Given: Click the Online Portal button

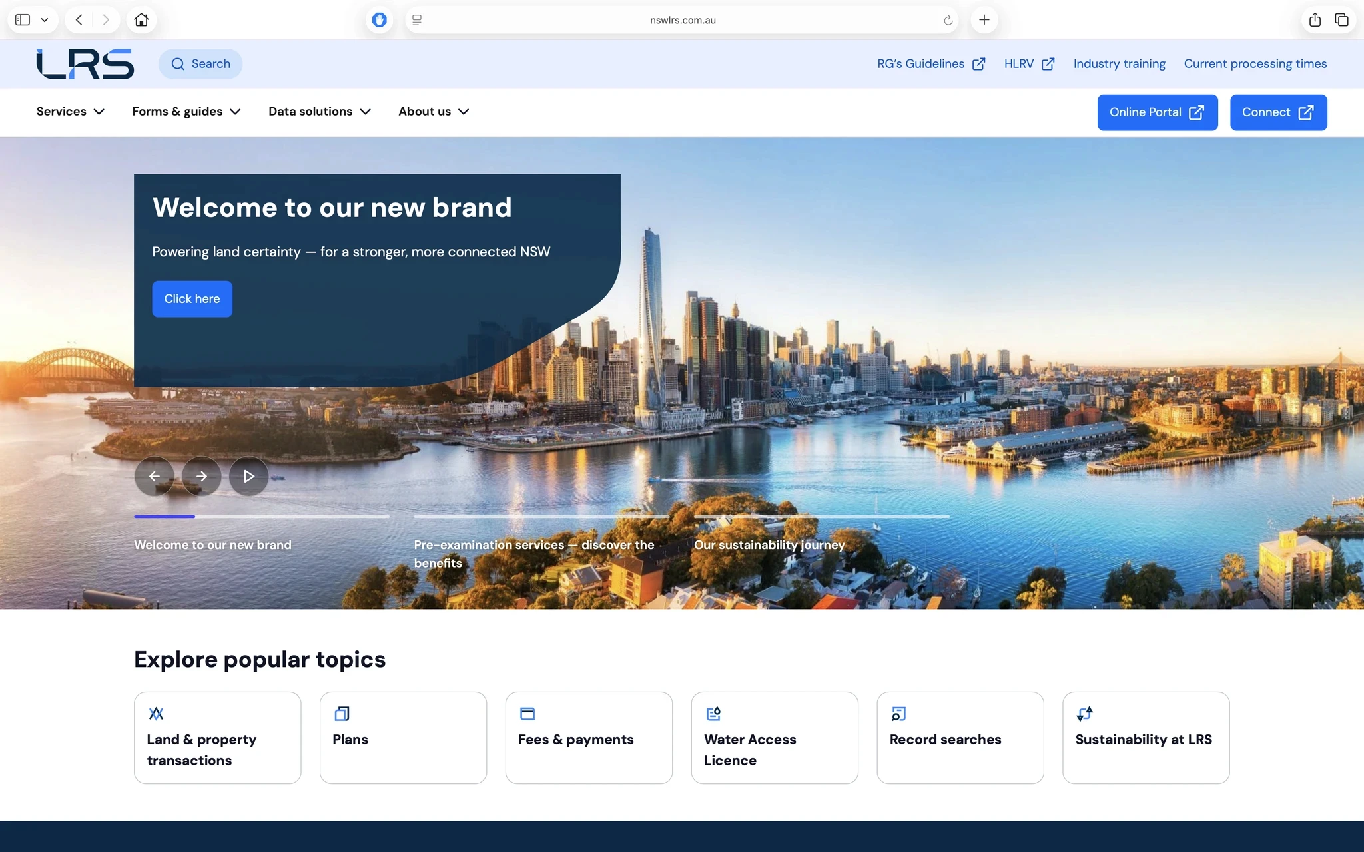Looking at the screenshot, I should (1157, 112).
